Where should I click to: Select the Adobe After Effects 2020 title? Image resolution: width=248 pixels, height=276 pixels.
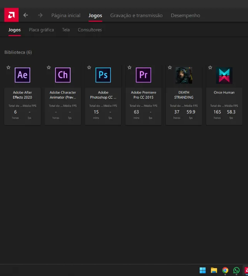click(22, 95)
